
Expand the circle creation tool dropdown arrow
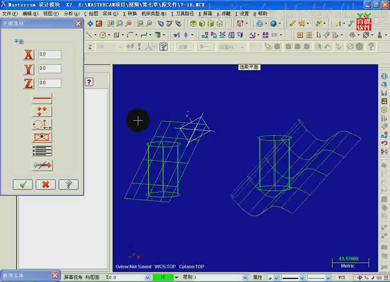coord(109,35)
